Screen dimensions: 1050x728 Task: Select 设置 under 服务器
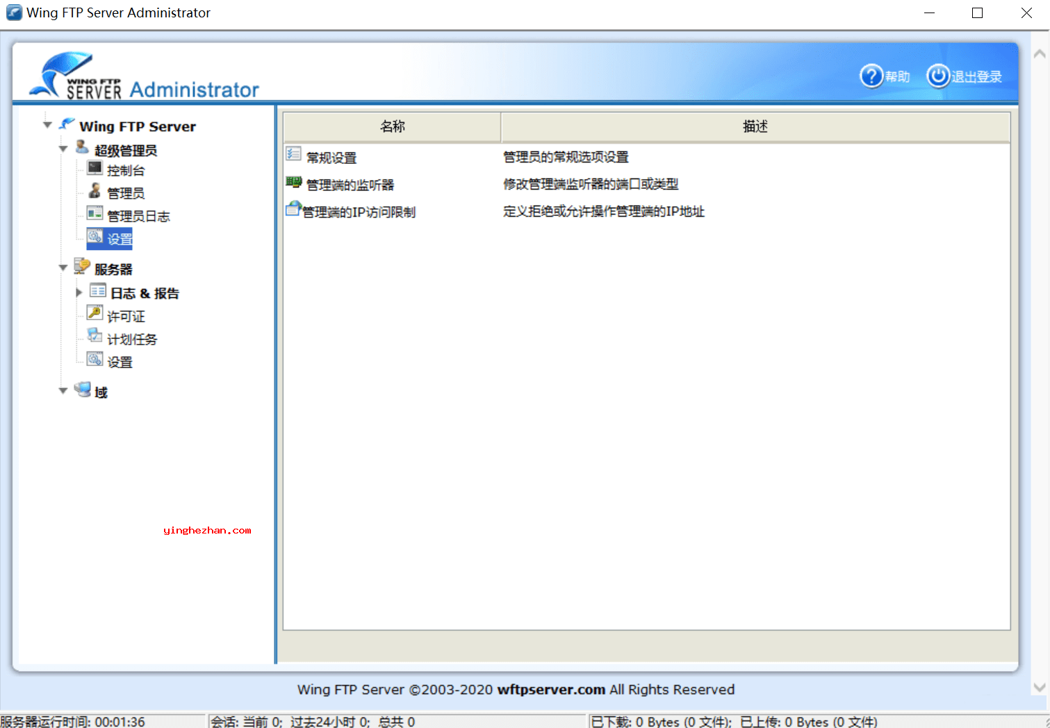[x=120, y=362]
